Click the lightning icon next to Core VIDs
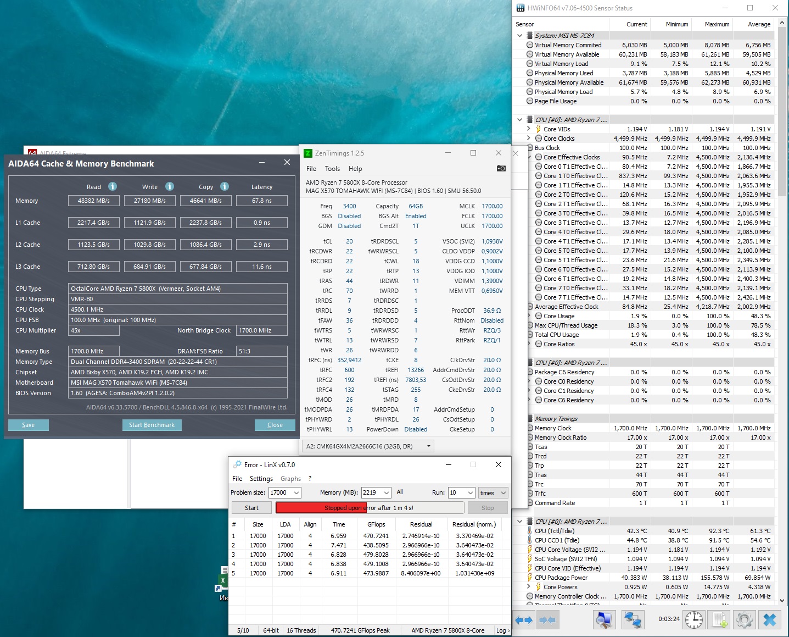789x637 pixels. click(x=538, y=129)
